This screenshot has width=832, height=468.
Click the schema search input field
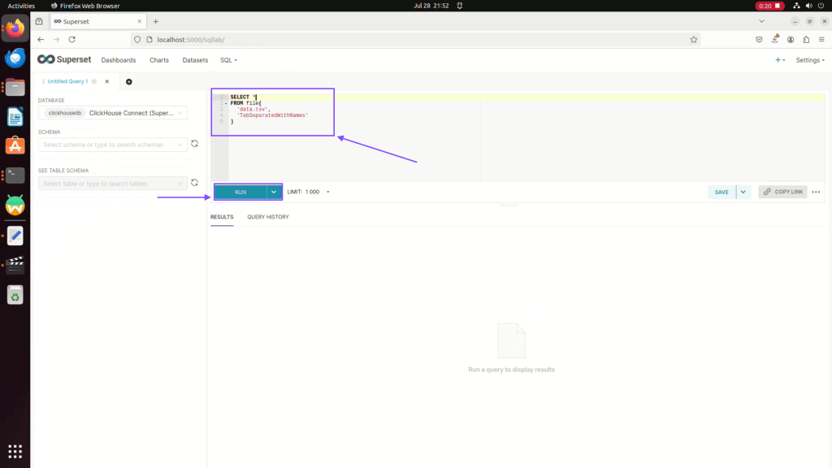pos(112,145)
